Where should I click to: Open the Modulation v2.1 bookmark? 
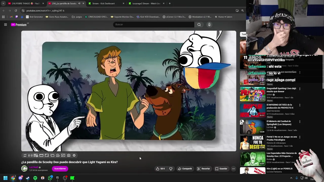[x=200, y=17]
